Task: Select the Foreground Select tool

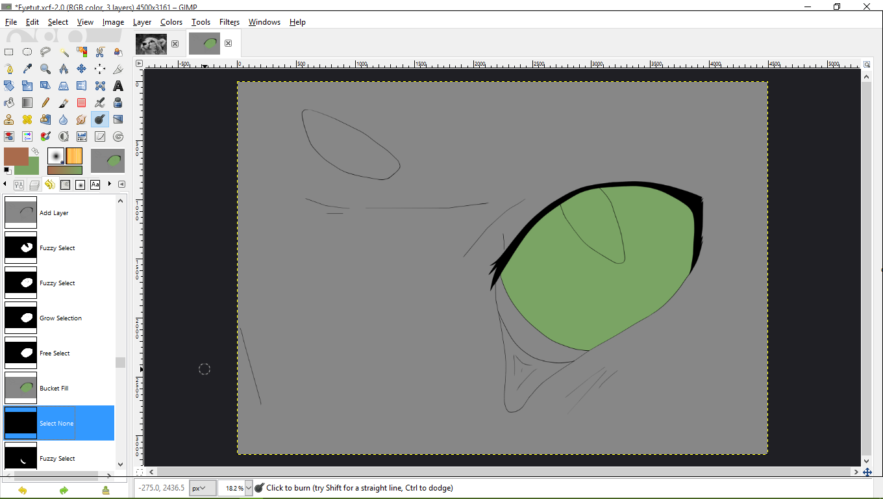Action: tap(118, 52)
